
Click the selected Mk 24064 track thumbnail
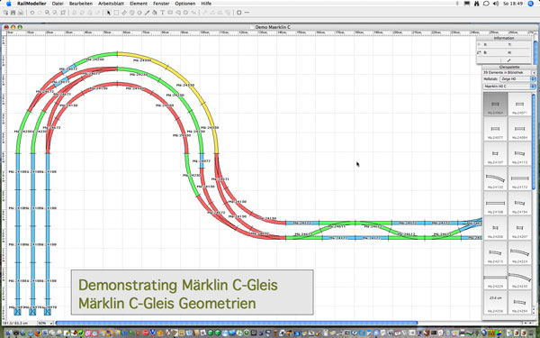[x=495, y=105]
